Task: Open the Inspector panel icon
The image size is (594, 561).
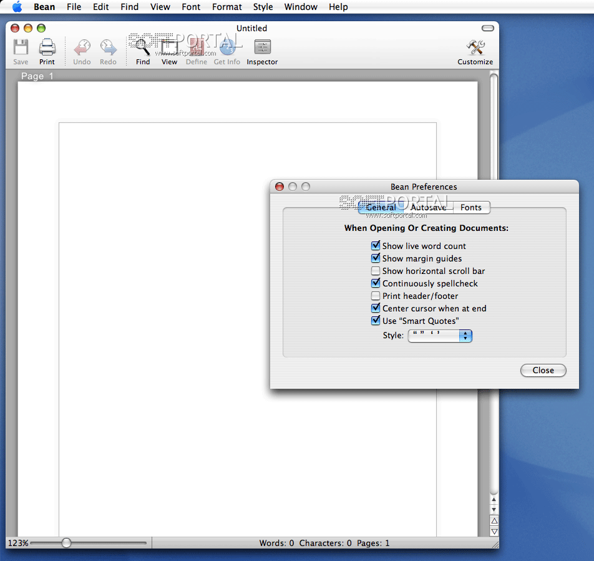Action: click(262, 47)
